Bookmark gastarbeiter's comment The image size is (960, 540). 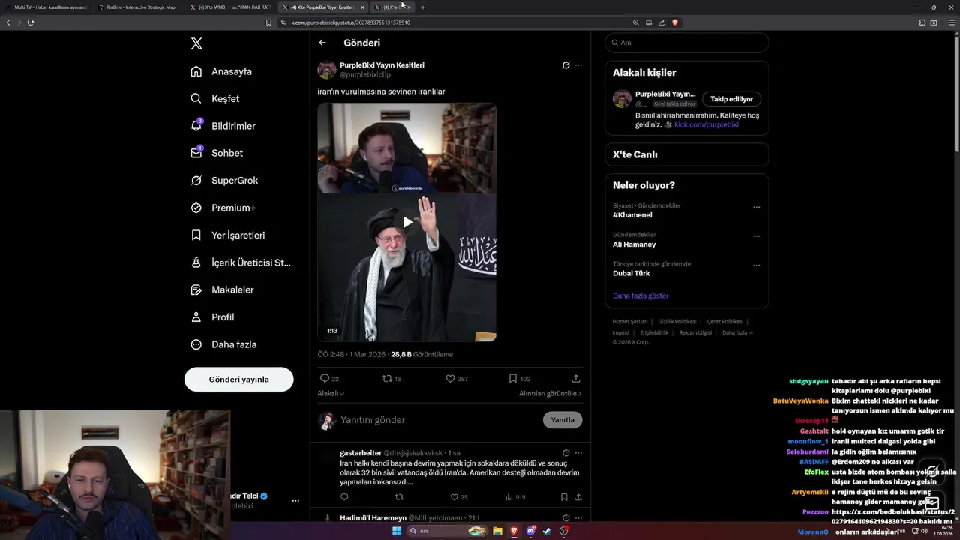click(x=564, y=497)
